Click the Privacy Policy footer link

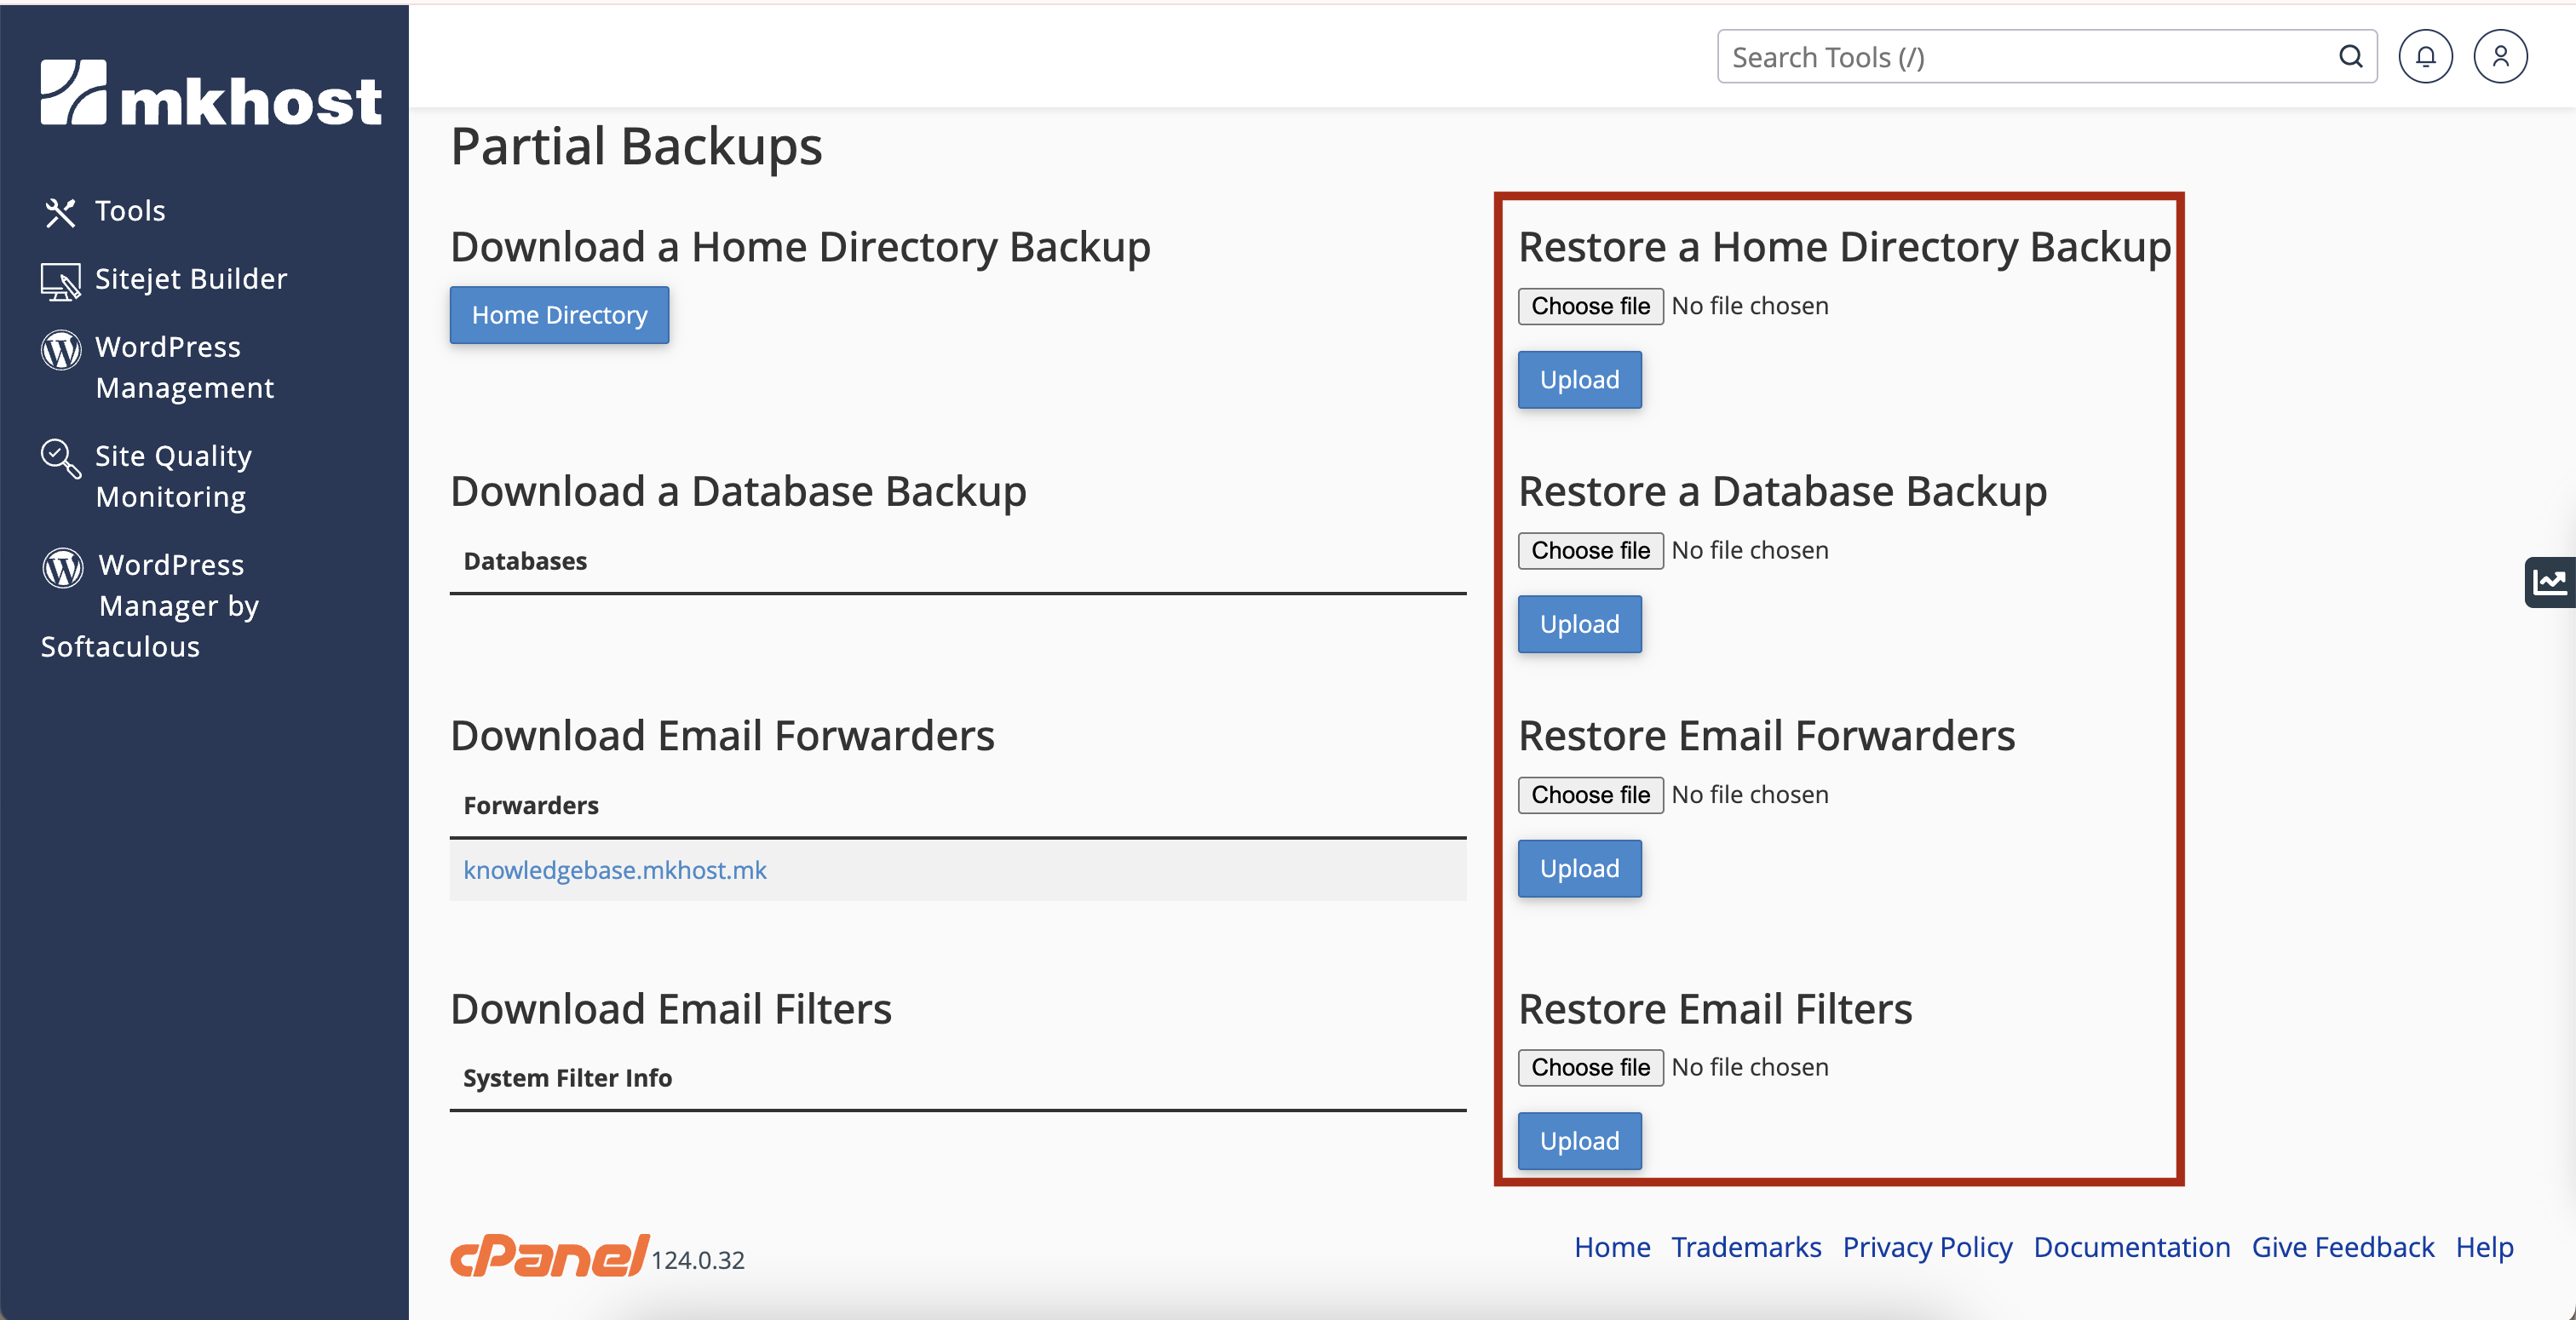pos(1926,1247)
